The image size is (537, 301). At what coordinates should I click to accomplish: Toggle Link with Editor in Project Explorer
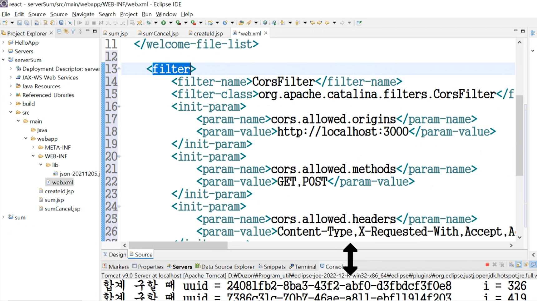point(66,31)
